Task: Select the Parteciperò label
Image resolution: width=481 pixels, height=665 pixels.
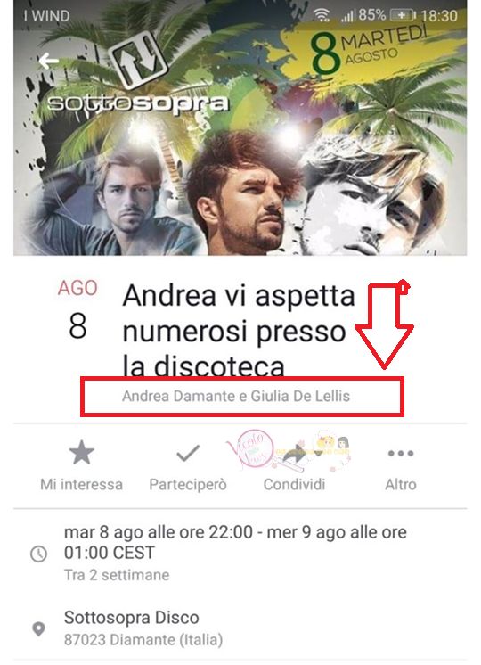Action: tap(188, 484)
